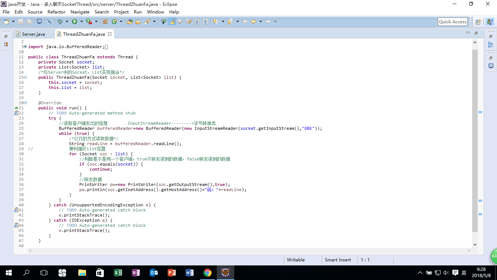Image resolution: width=497 pixels, height=280 pixels.
Task: Toggle Show Whitespace Characters pilcrow button
Action: click(205, 22)
